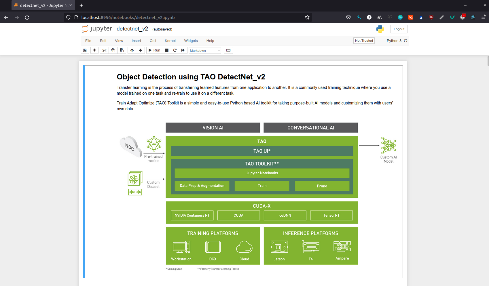Interrupt the kernel with the stop icon
The image size is (489, 286).
pos(167,50)
